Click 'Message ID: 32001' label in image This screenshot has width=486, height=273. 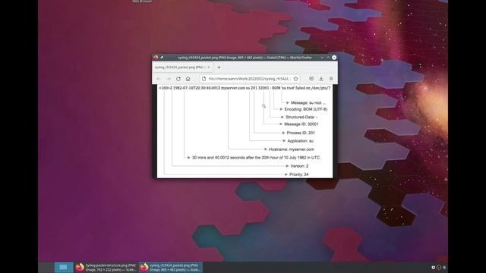(x=301, y=124)
